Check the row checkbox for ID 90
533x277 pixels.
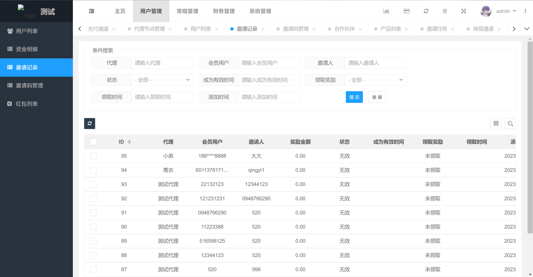[x=93, y=227]
